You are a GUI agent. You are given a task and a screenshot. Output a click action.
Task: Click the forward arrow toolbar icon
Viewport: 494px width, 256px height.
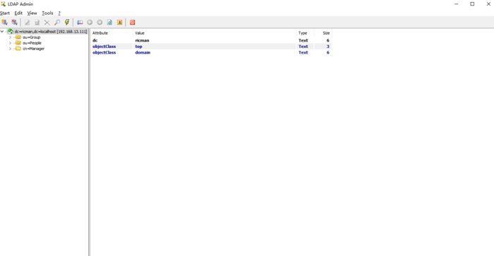tap(100, 23)
